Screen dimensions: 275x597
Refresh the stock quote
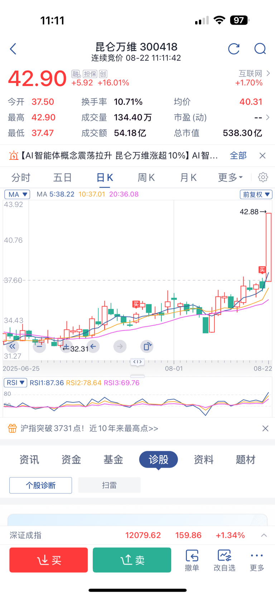tap(234, 49)
